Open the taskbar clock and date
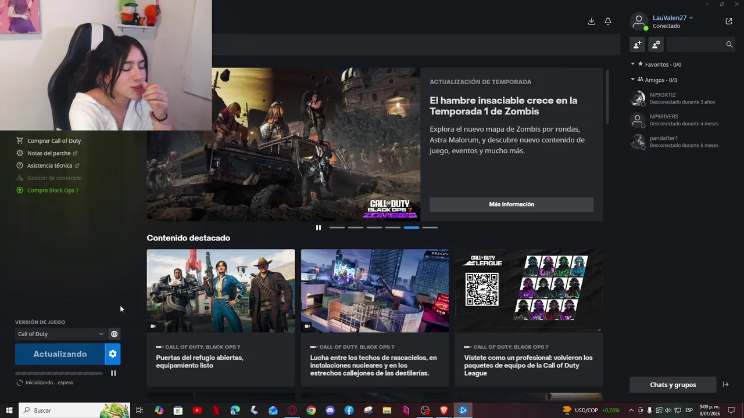The image size is (744, 418). pos(709,410)
